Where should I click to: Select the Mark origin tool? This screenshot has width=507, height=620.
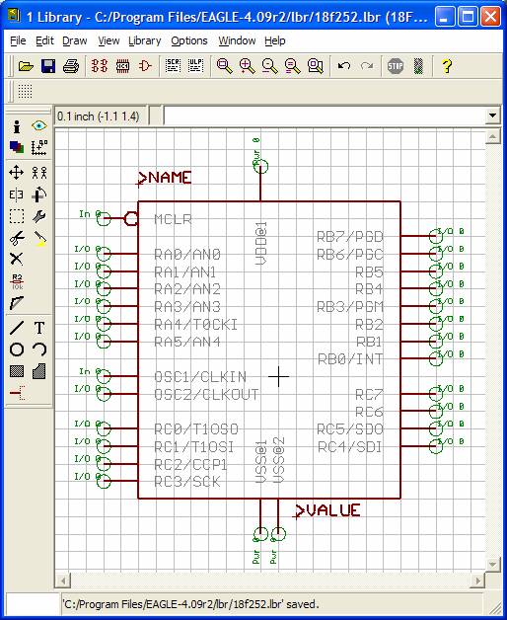39,147
